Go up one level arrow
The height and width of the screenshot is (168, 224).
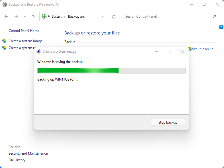pos(33,17)
